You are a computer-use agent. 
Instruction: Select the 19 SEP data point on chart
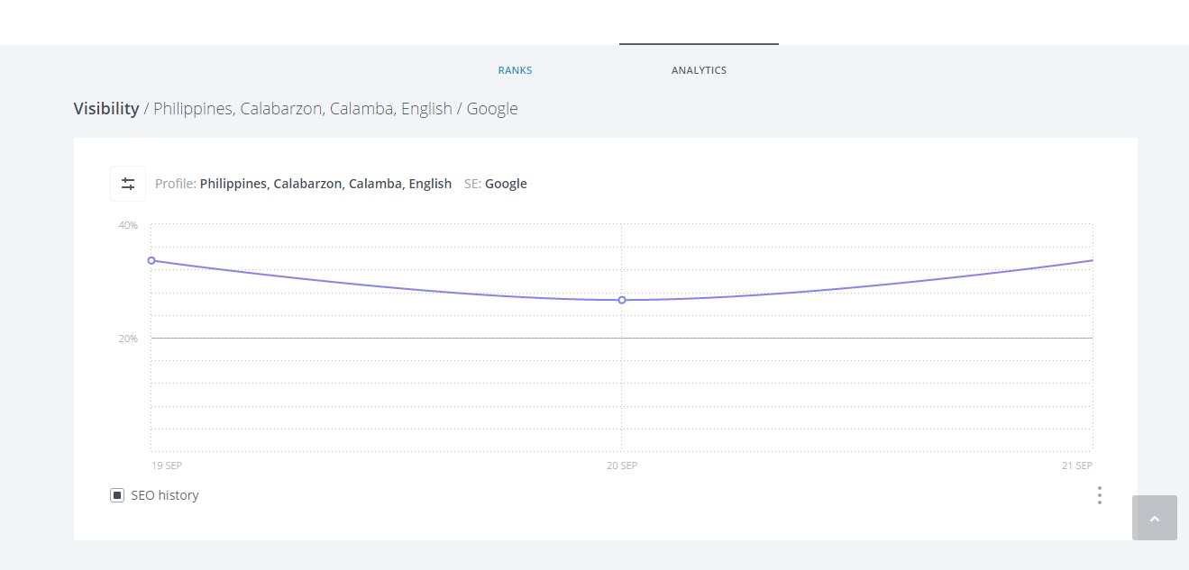151,260
